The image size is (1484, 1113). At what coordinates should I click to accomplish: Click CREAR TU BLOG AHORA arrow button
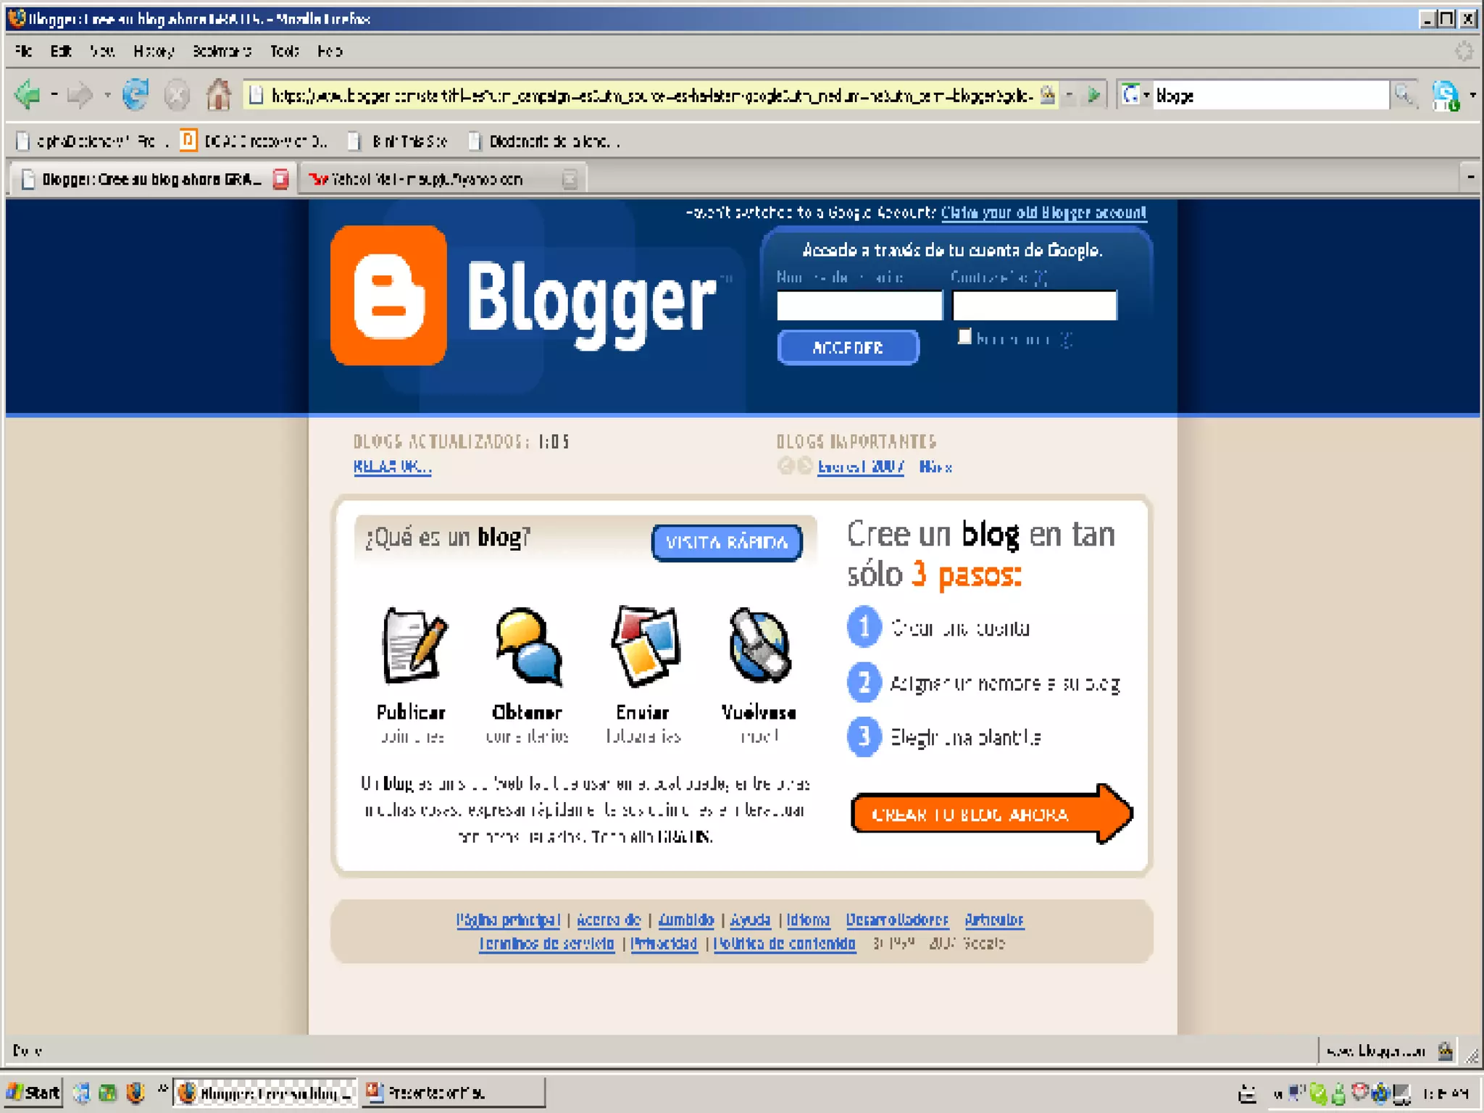(988, 814)
